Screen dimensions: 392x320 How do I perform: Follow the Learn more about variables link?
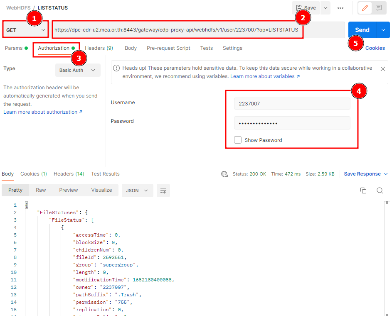[265, 76]
